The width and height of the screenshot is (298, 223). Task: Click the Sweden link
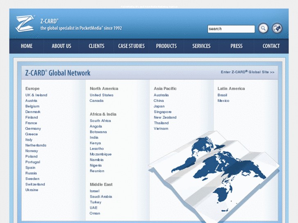[x=32, y=179]
